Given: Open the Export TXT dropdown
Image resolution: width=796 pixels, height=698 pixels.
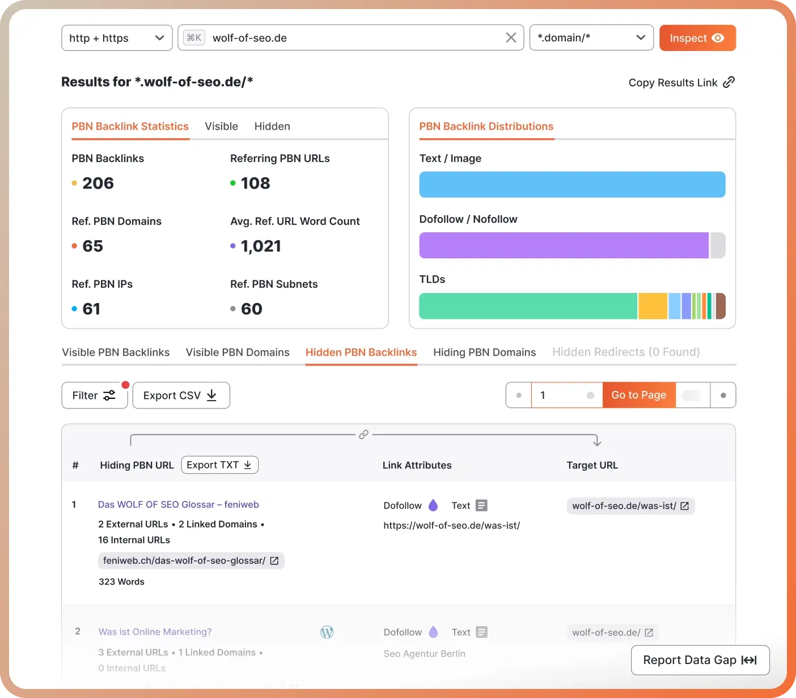Looking at the screenshot, I should coord(219,465).
